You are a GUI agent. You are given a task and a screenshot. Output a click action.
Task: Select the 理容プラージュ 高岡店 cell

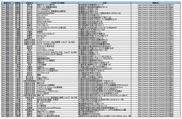click(x=57, y=112)
